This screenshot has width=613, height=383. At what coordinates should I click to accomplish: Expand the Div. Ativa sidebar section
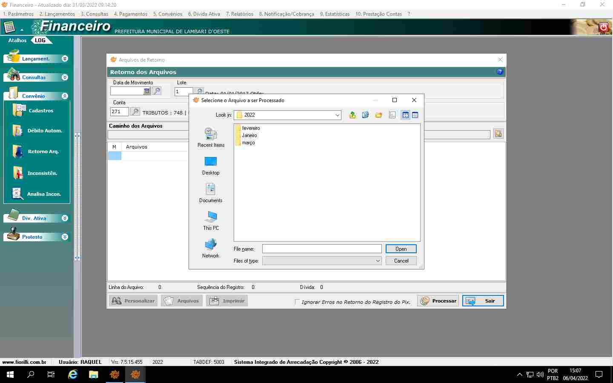pyautogui.click(x=65, y=218)
